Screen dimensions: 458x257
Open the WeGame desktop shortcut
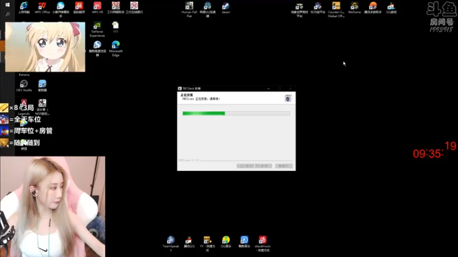click(354, 8)
